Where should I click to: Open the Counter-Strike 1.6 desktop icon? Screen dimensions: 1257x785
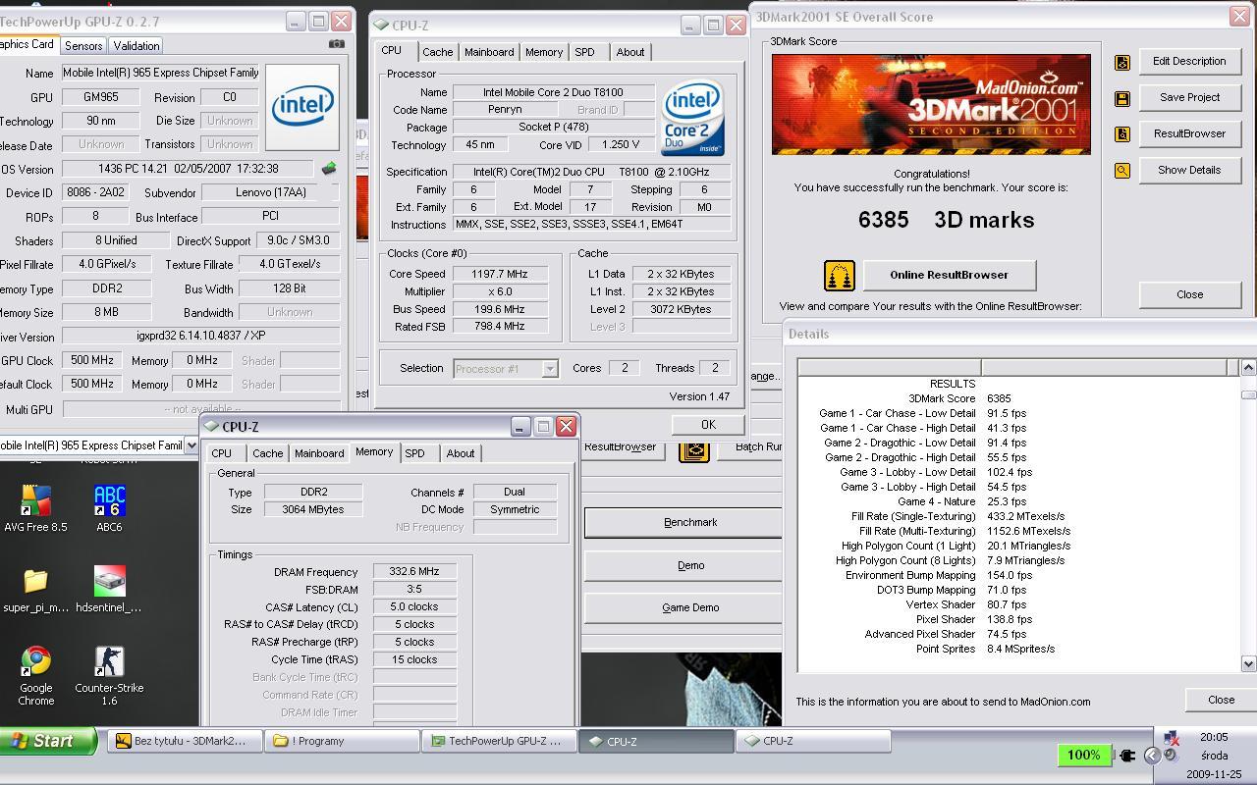point(109,676)
